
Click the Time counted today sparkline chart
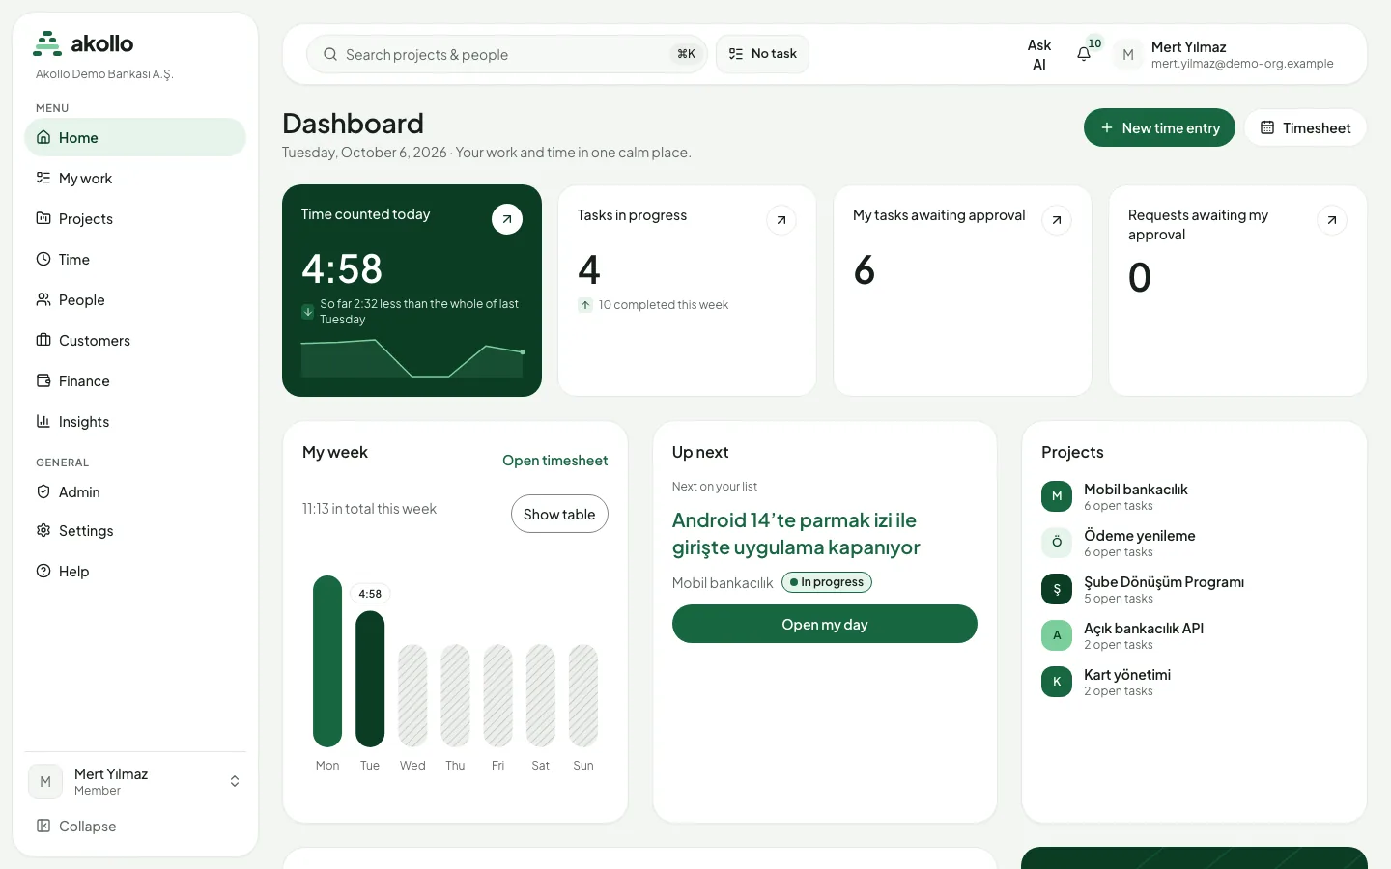(412, 358)
